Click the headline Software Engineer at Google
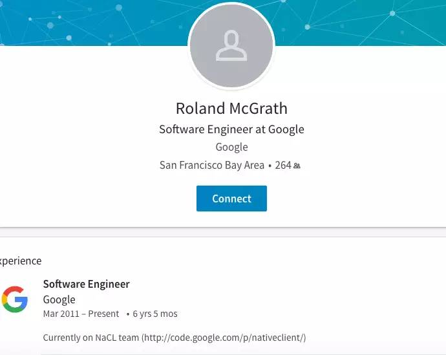446x355 pixels. click(x=231, y=129)
